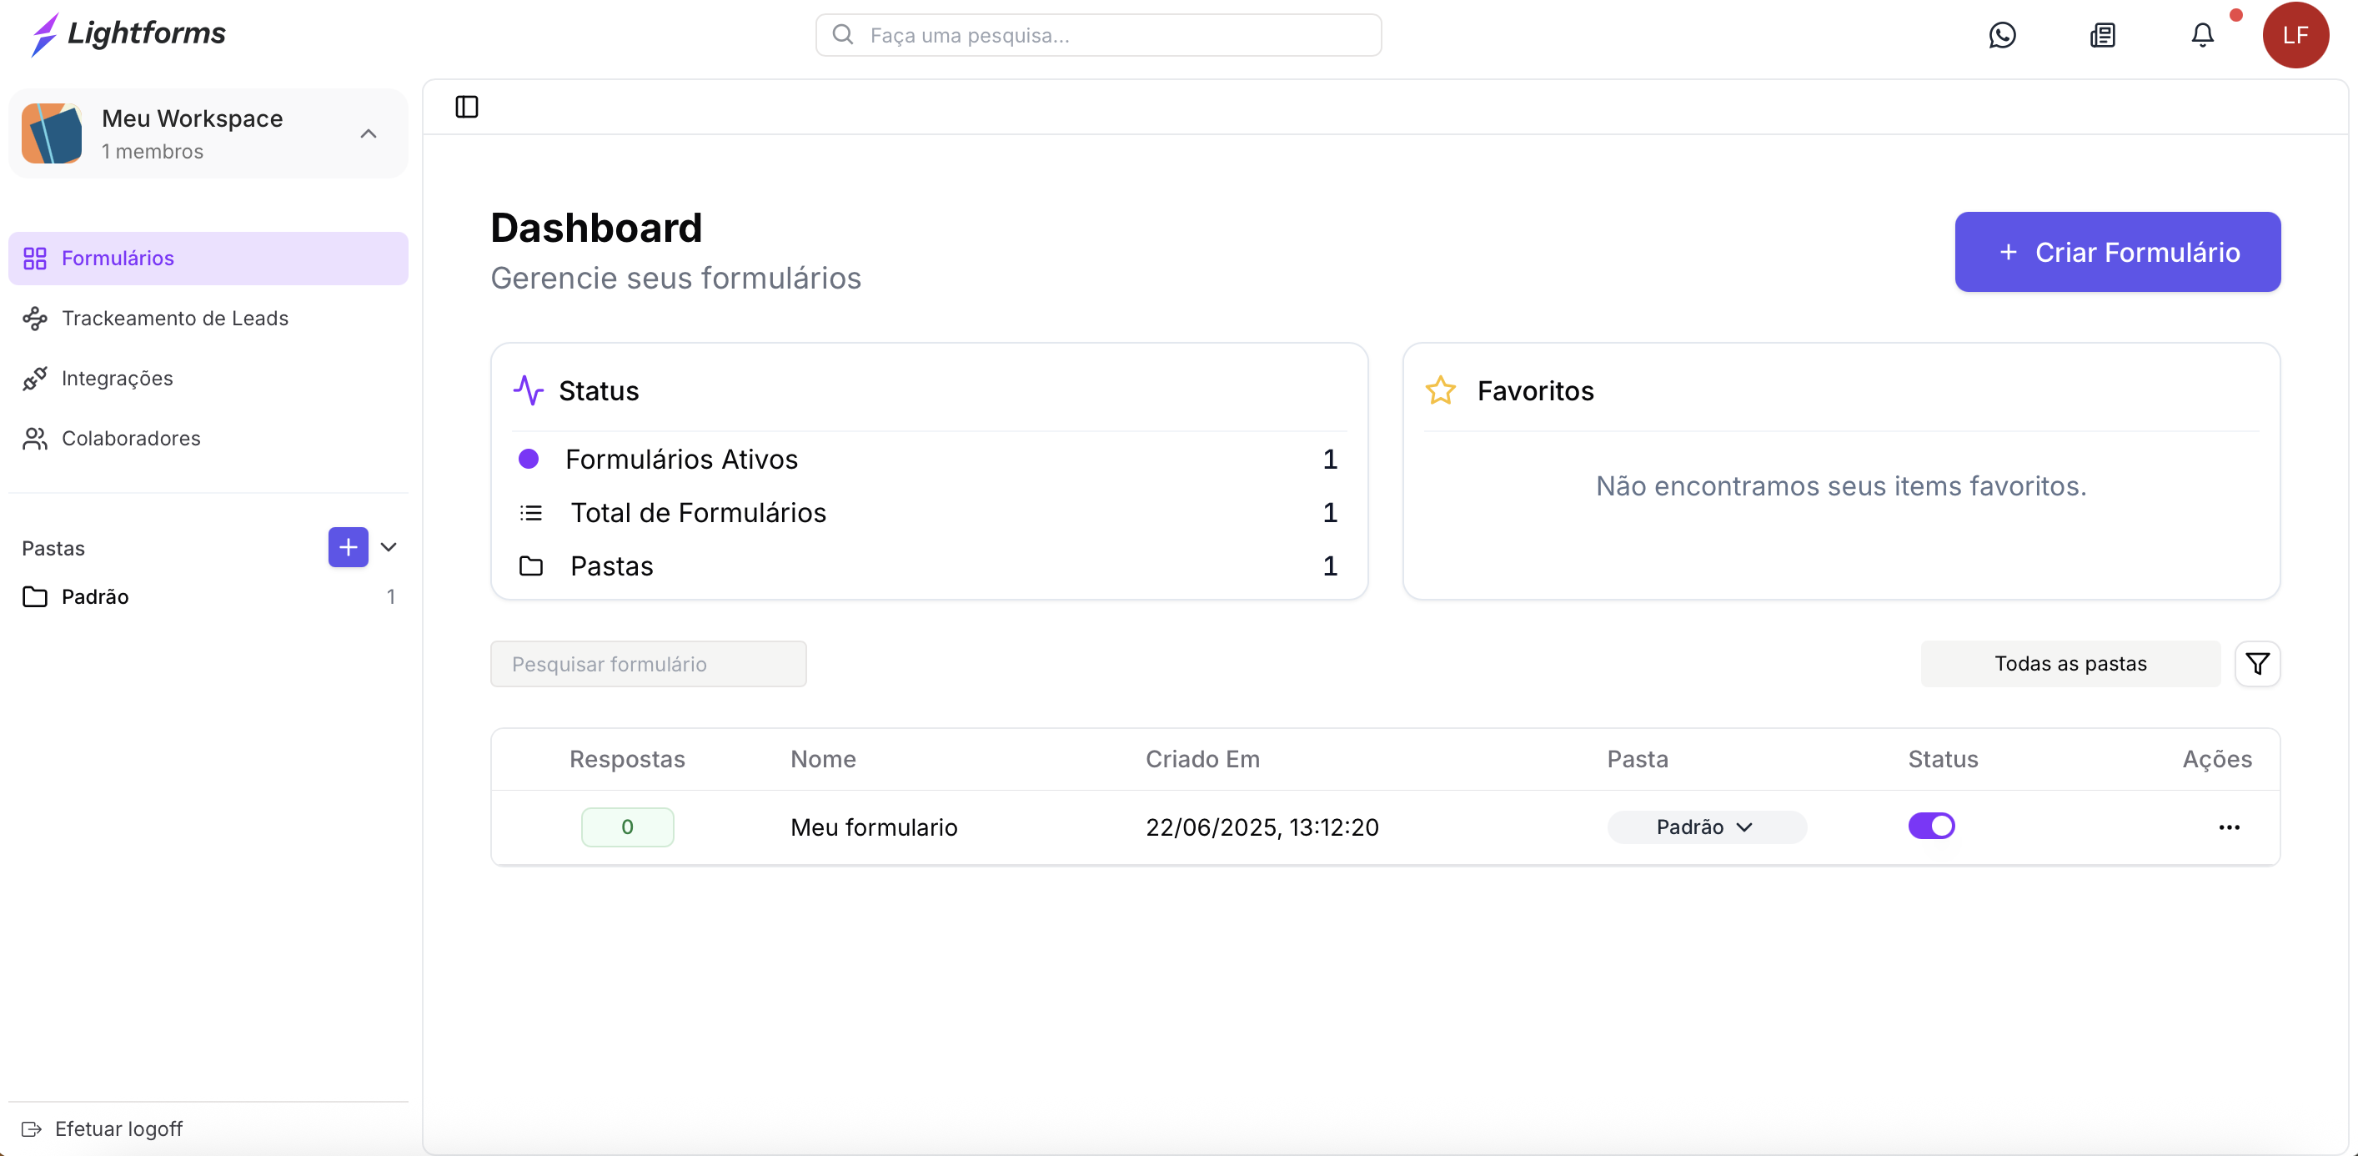The width and height of the screenshot is (2358, 1156).
Task: Open Todas as pastas filter dropdown
Action: pyautogui.click(x=2070, y=663)
